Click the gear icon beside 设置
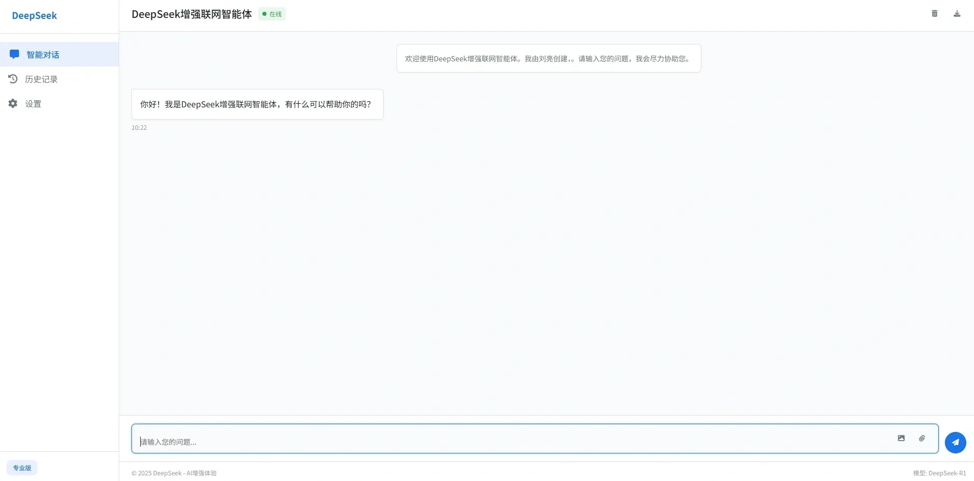The image size is (974, 481). (13, 103)
